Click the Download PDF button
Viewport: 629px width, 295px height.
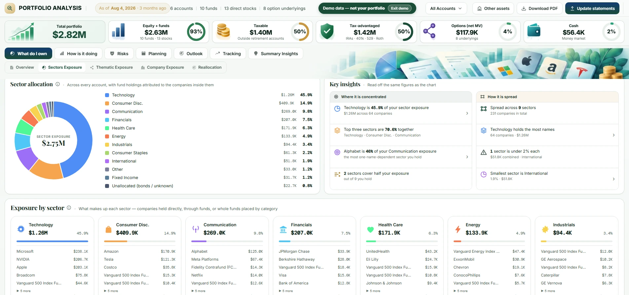[x=539, y=8]
